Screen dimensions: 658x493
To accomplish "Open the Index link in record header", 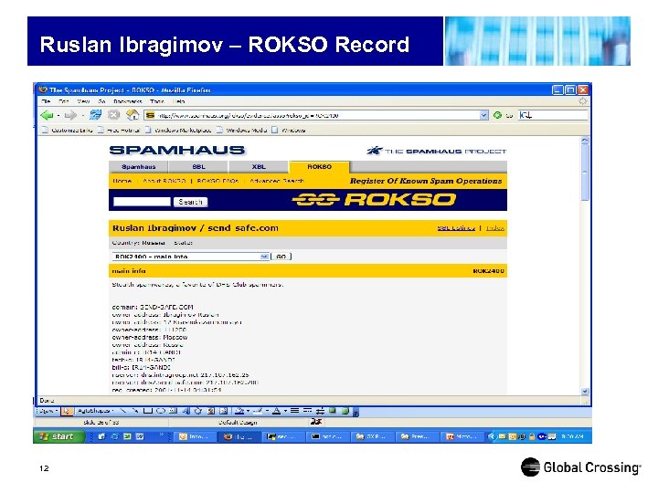I will [495, 228].
